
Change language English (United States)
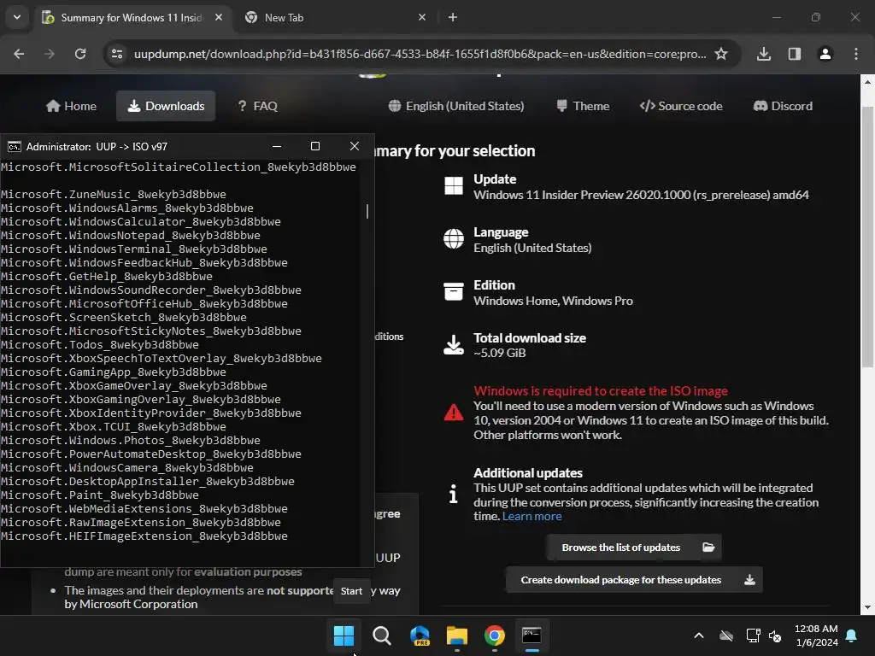[456, 106]
